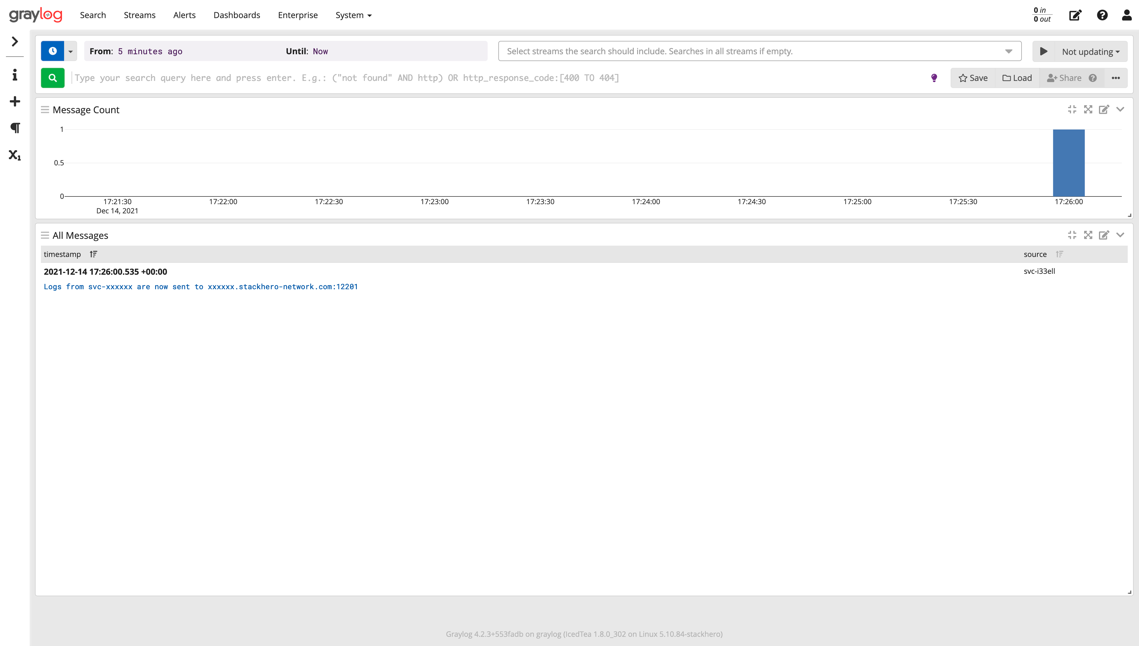Click the query helper lightbulb icon
Screen dimensions: 1139x646
coord(934,78)
